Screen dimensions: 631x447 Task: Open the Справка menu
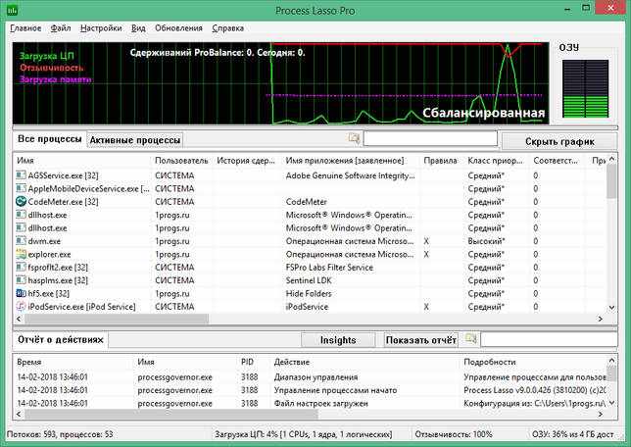pos(227,28)
